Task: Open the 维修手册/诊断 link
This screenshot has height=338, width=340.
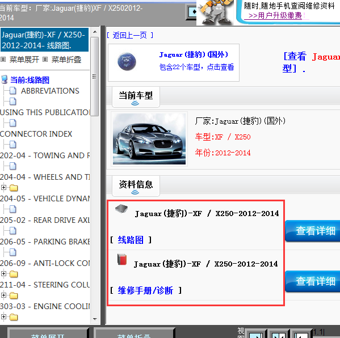Action: 145,290
